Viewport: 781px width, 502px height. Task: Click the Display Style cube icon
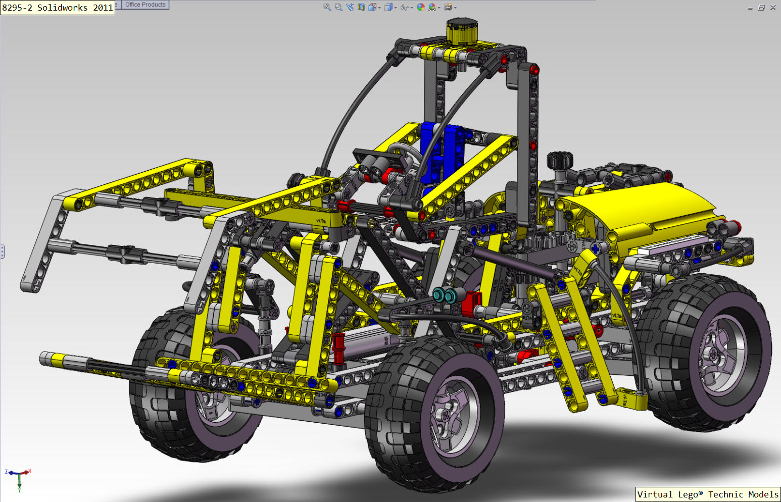pyautogui.click(x=388, y=7)
